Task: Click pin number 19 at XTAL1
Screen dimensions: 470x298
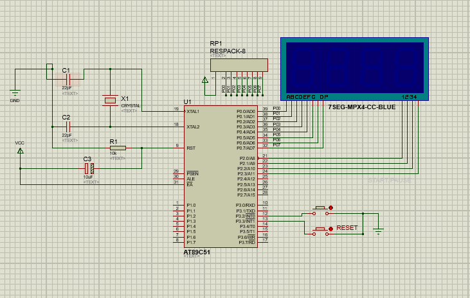Action: click(176, 109)
